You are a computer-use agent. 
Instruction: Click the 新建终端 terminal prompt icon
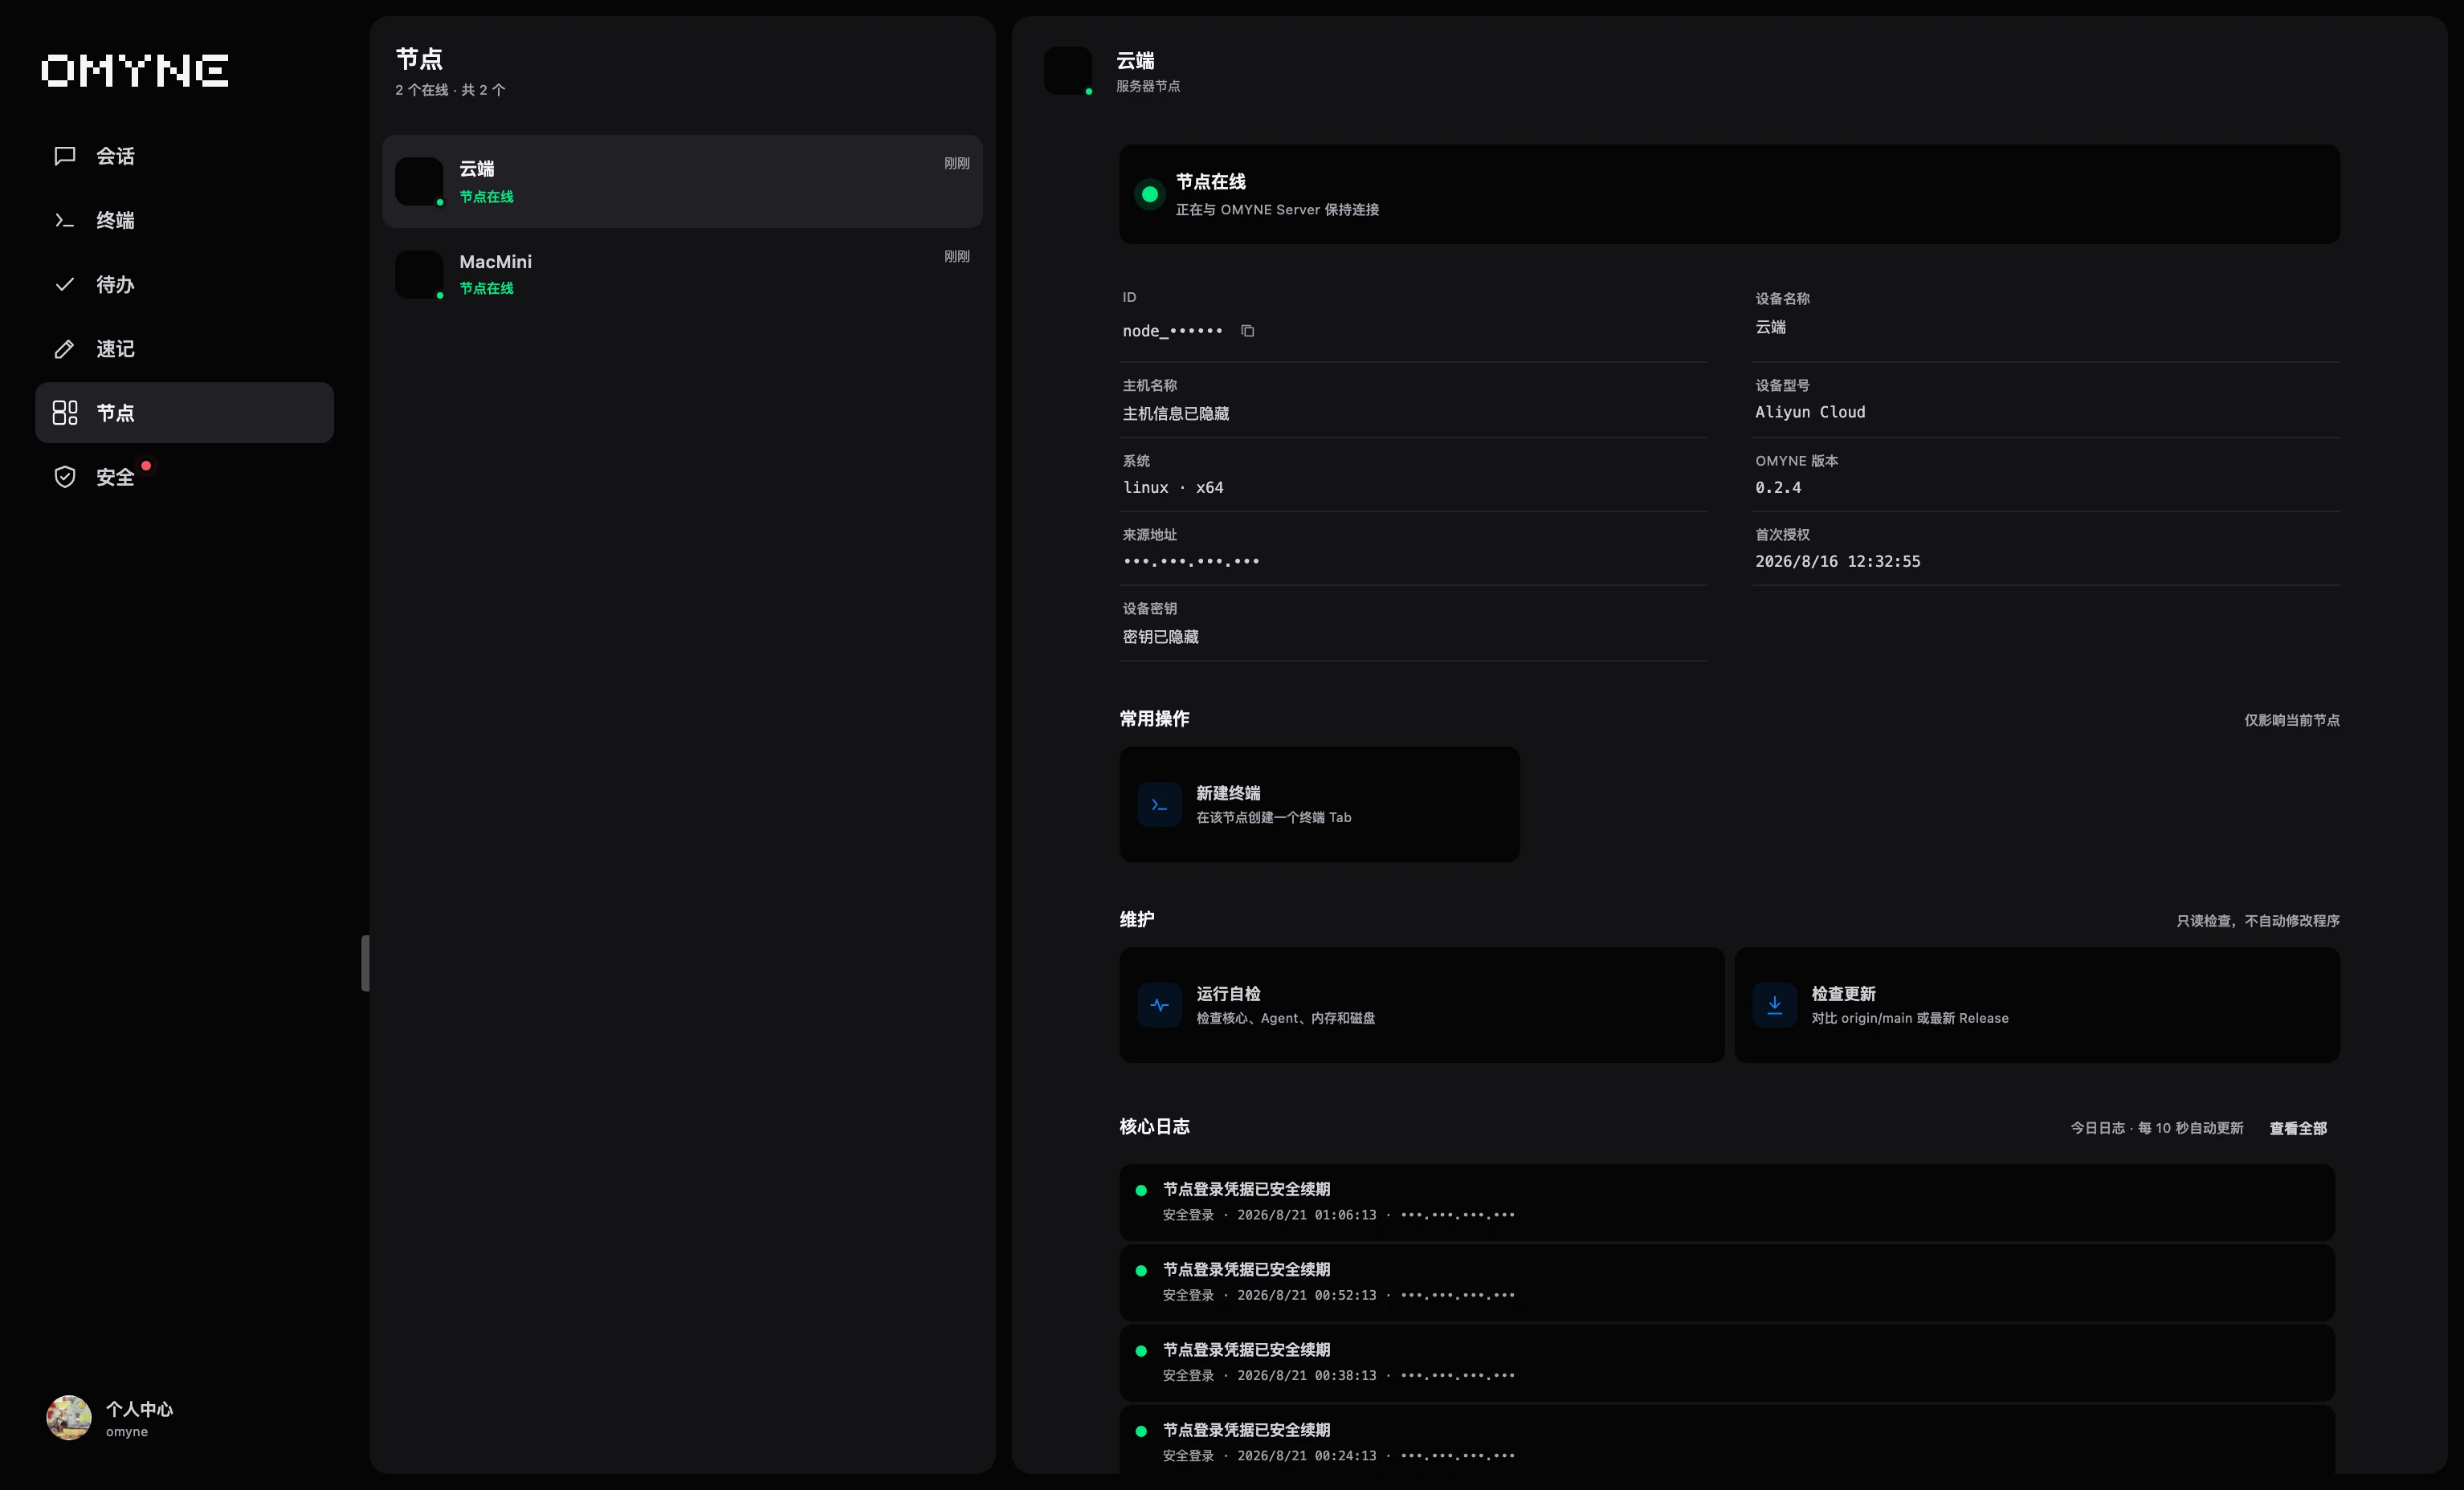[1159, 804]
